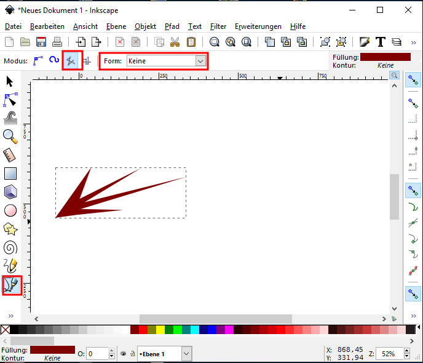Pick the yellow palette swatch
The image size is (423, 363).
(x=160, y=330)
